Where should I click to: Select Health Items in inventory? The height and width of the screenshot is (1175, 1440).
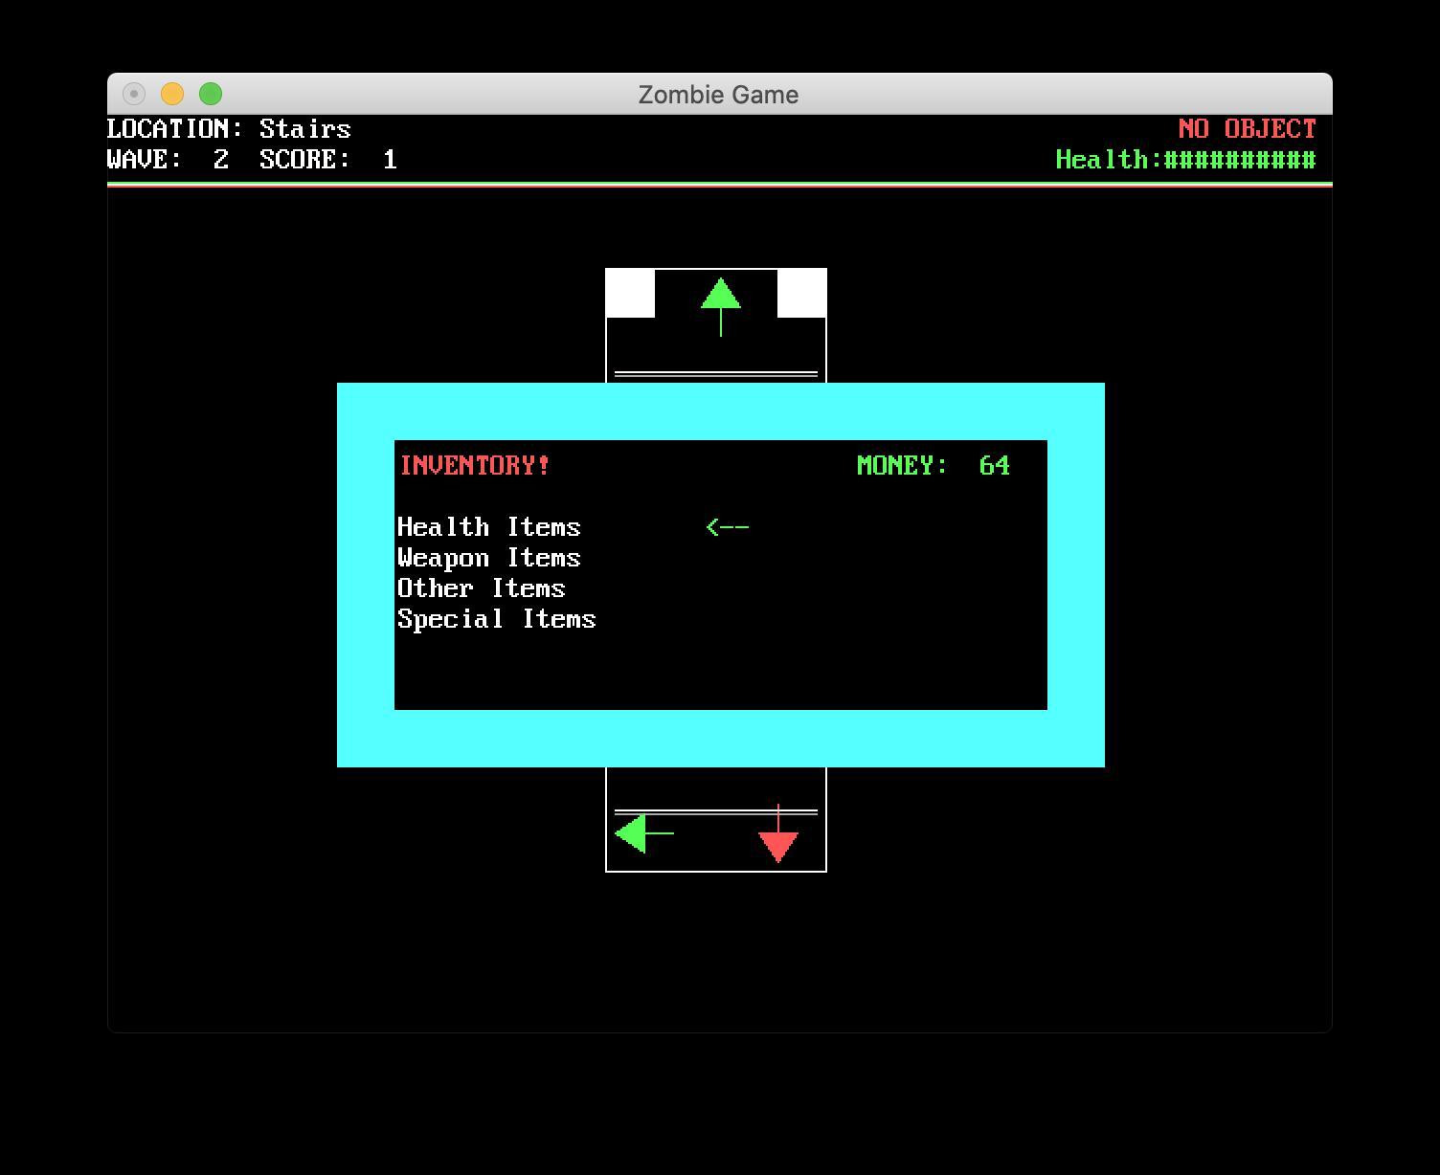click(x=489, y=527)
